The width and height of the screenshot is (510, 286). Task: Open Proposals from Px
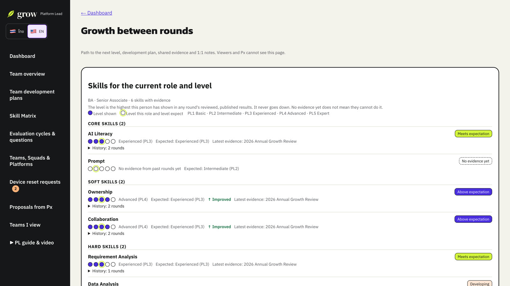click(31, 207)
